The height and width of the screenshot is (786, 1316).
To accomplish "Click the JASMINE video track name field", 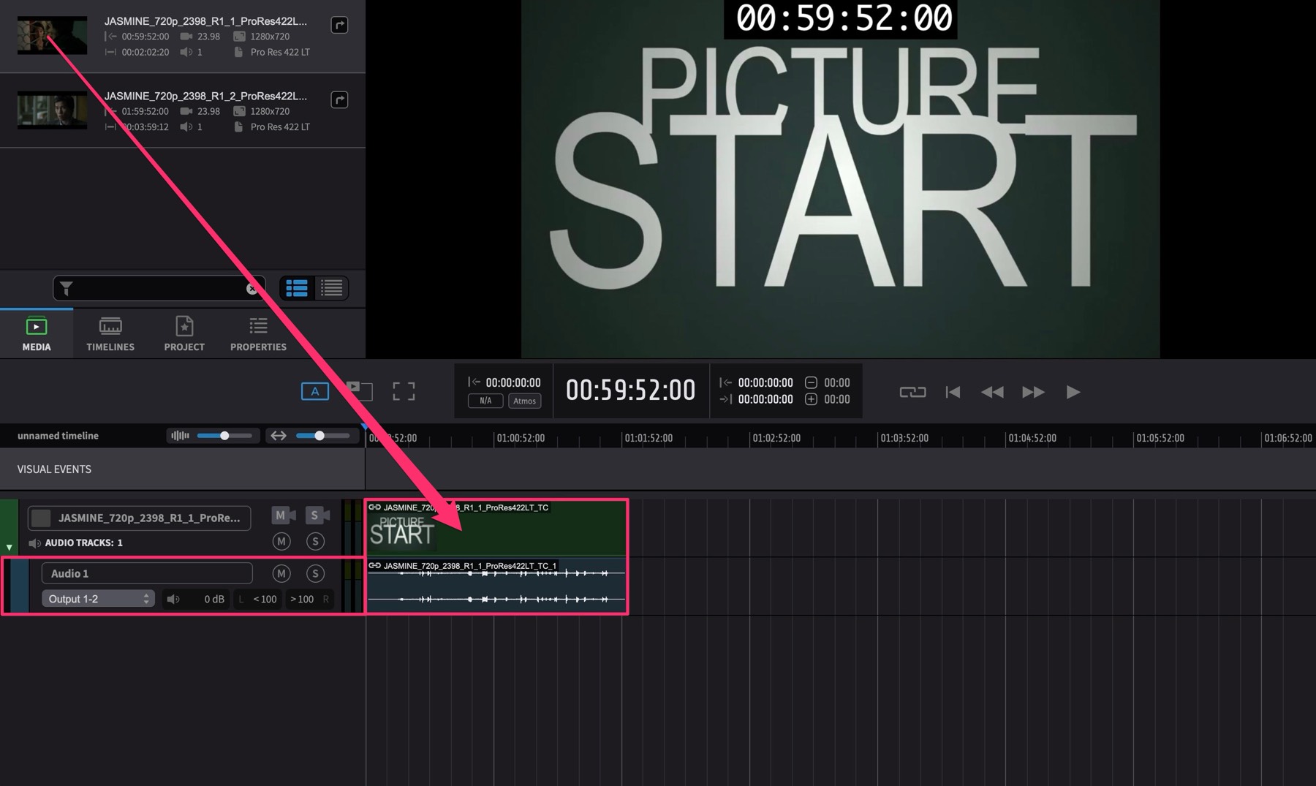I will tap(140, 518).
